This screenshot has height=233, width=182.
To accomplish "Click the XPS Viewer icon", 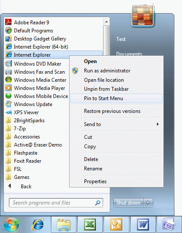I will 8,112.
